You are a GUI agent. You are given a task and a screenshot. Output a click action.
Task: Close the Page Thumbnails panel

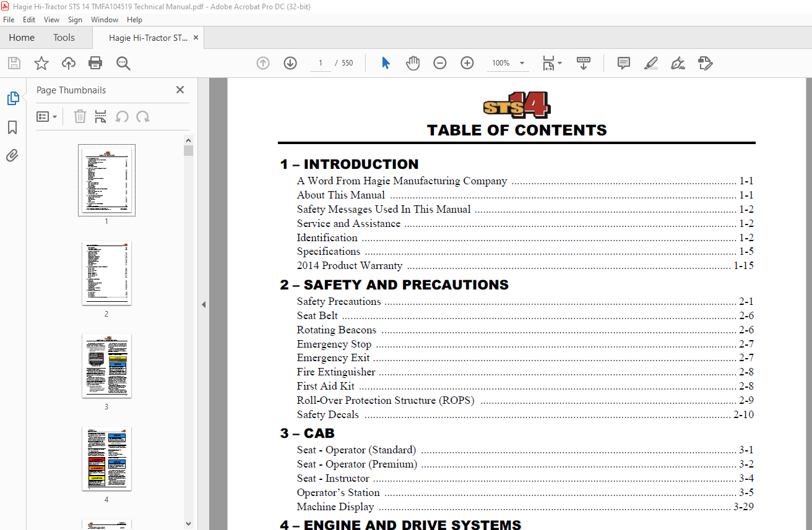(x=180, y=90)
